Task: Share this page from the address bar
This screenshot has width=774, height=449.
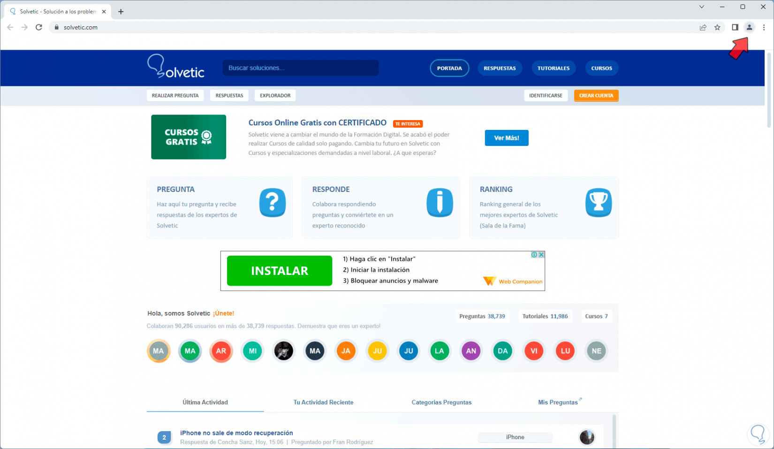Action: tap(703, 27)
